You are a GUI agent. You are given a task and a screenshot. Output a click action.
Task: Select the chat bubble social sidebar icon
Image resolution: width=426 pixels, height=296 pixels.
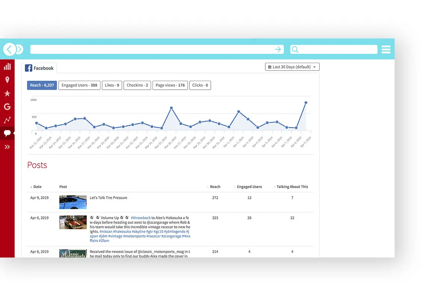7,133
